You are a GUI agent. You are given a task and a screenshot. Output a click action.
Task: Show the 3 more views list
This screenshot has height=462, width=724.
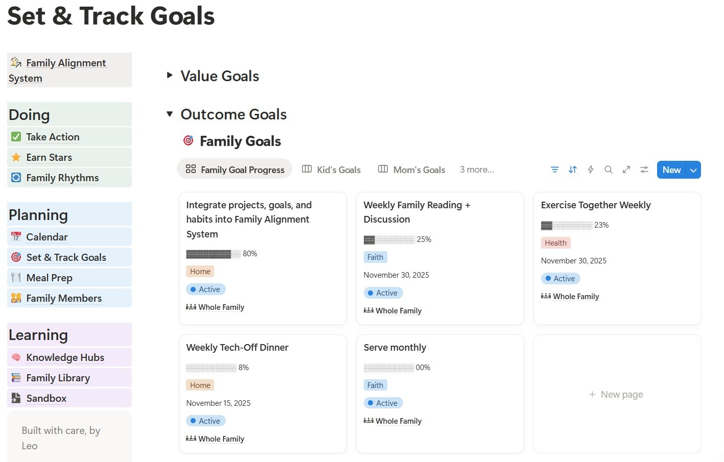(x=477, y=169)
